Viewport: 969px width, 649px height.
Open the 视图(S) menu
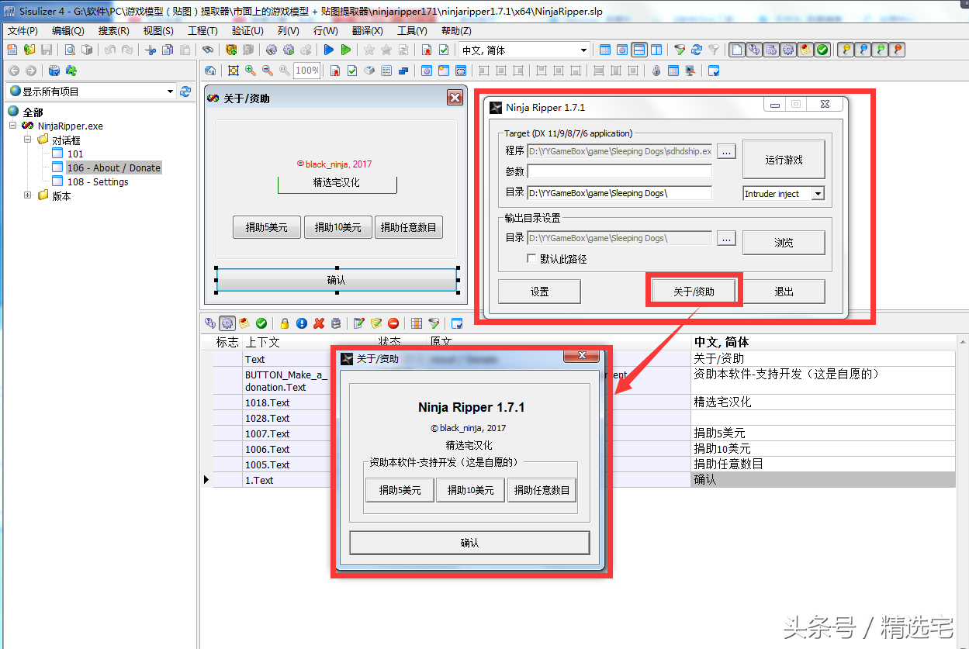point(158,30)
